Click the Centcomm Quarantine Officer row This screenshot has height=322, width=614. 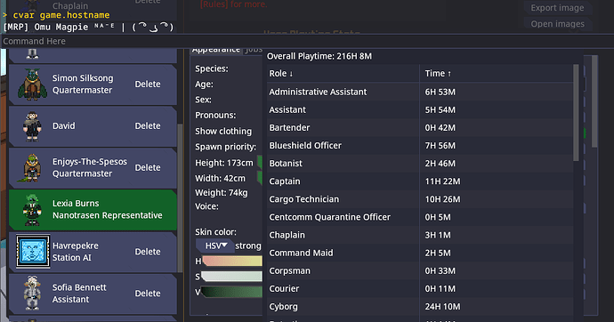420,217
